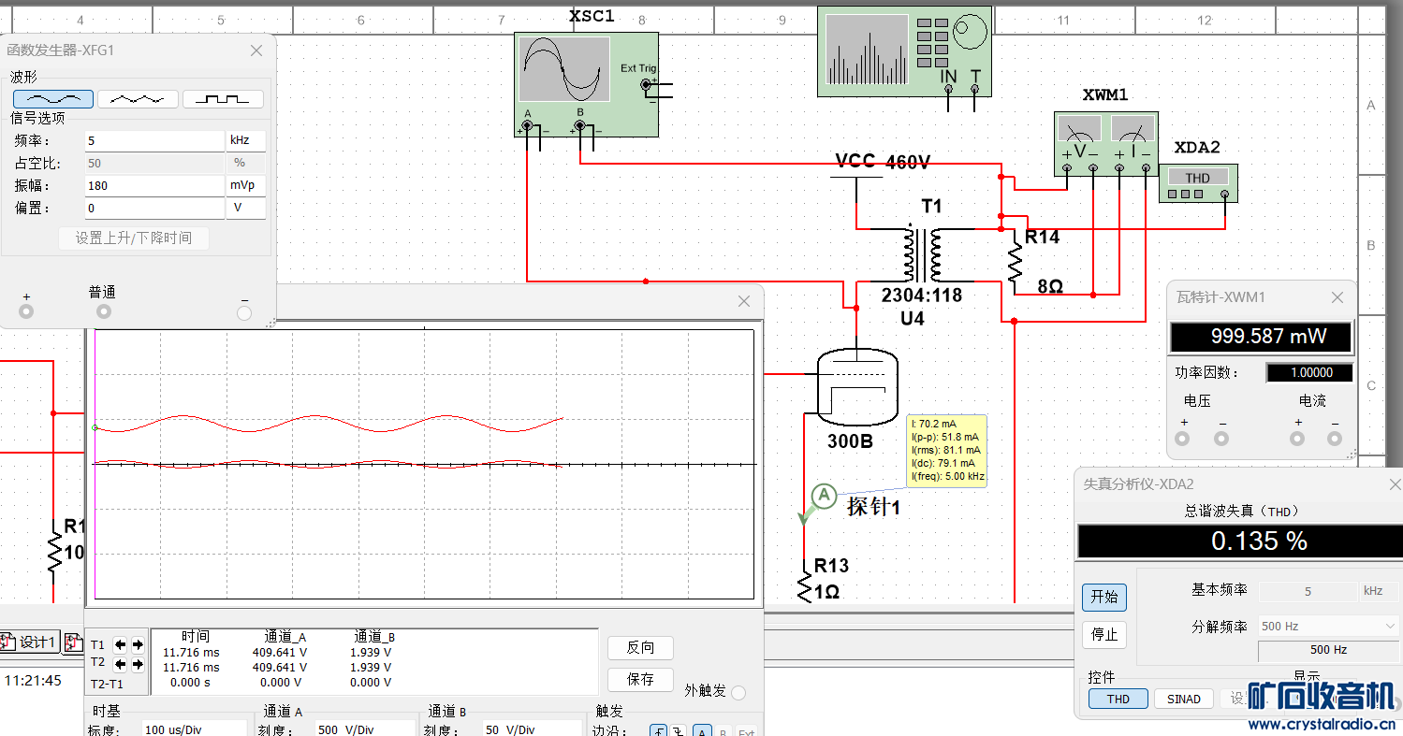This screenshot has width=1403, height=736.
Task: Close the function generator XFG1 panel
Action: (256, 51)
